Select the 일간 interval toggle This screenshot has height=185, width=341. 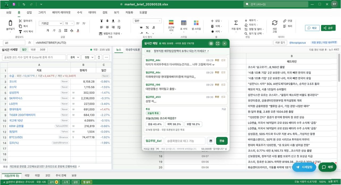tap(24, 50)
